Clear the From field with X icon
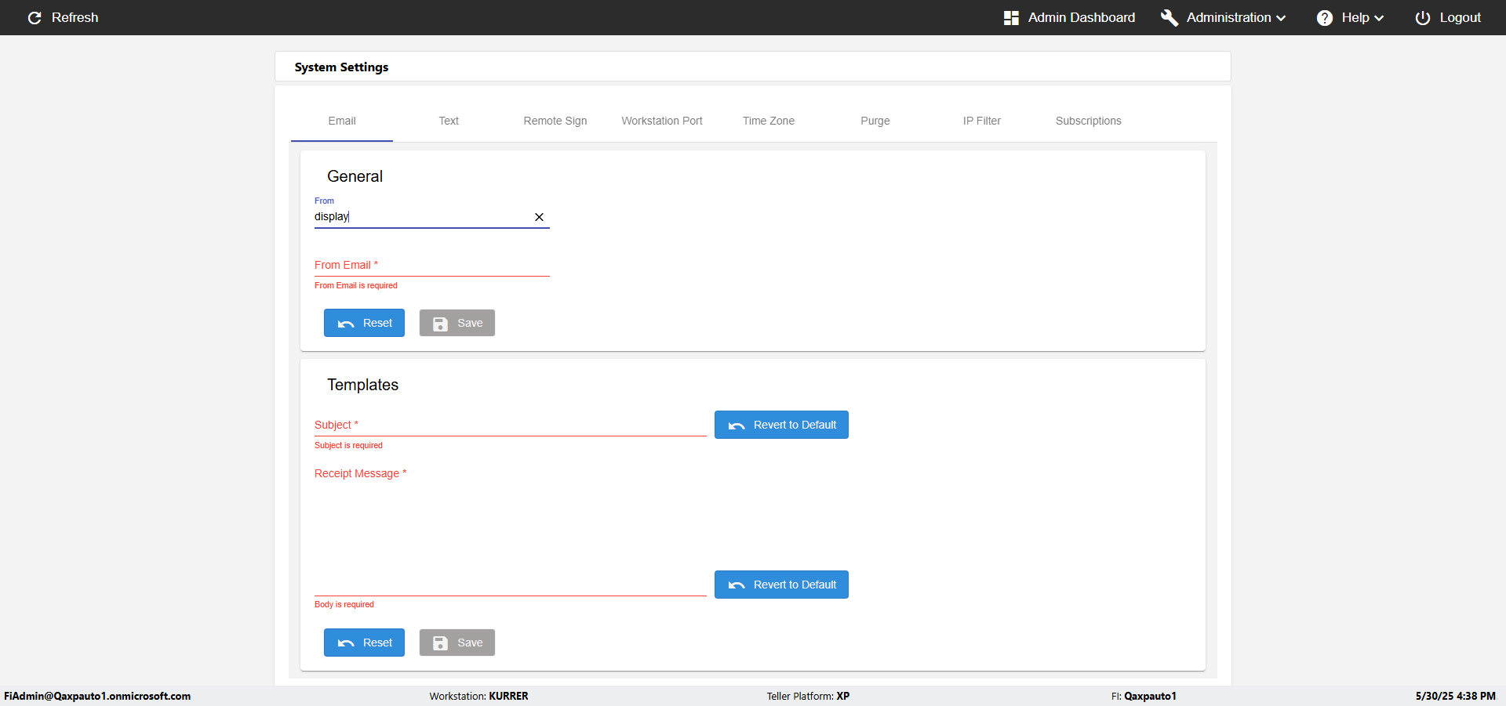1506x706 pixels. tap(539, 217)
